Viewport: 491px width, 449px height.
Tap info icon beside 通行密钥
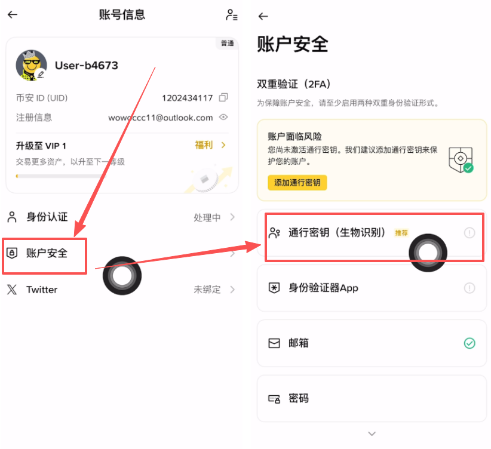tap(469, 233)
